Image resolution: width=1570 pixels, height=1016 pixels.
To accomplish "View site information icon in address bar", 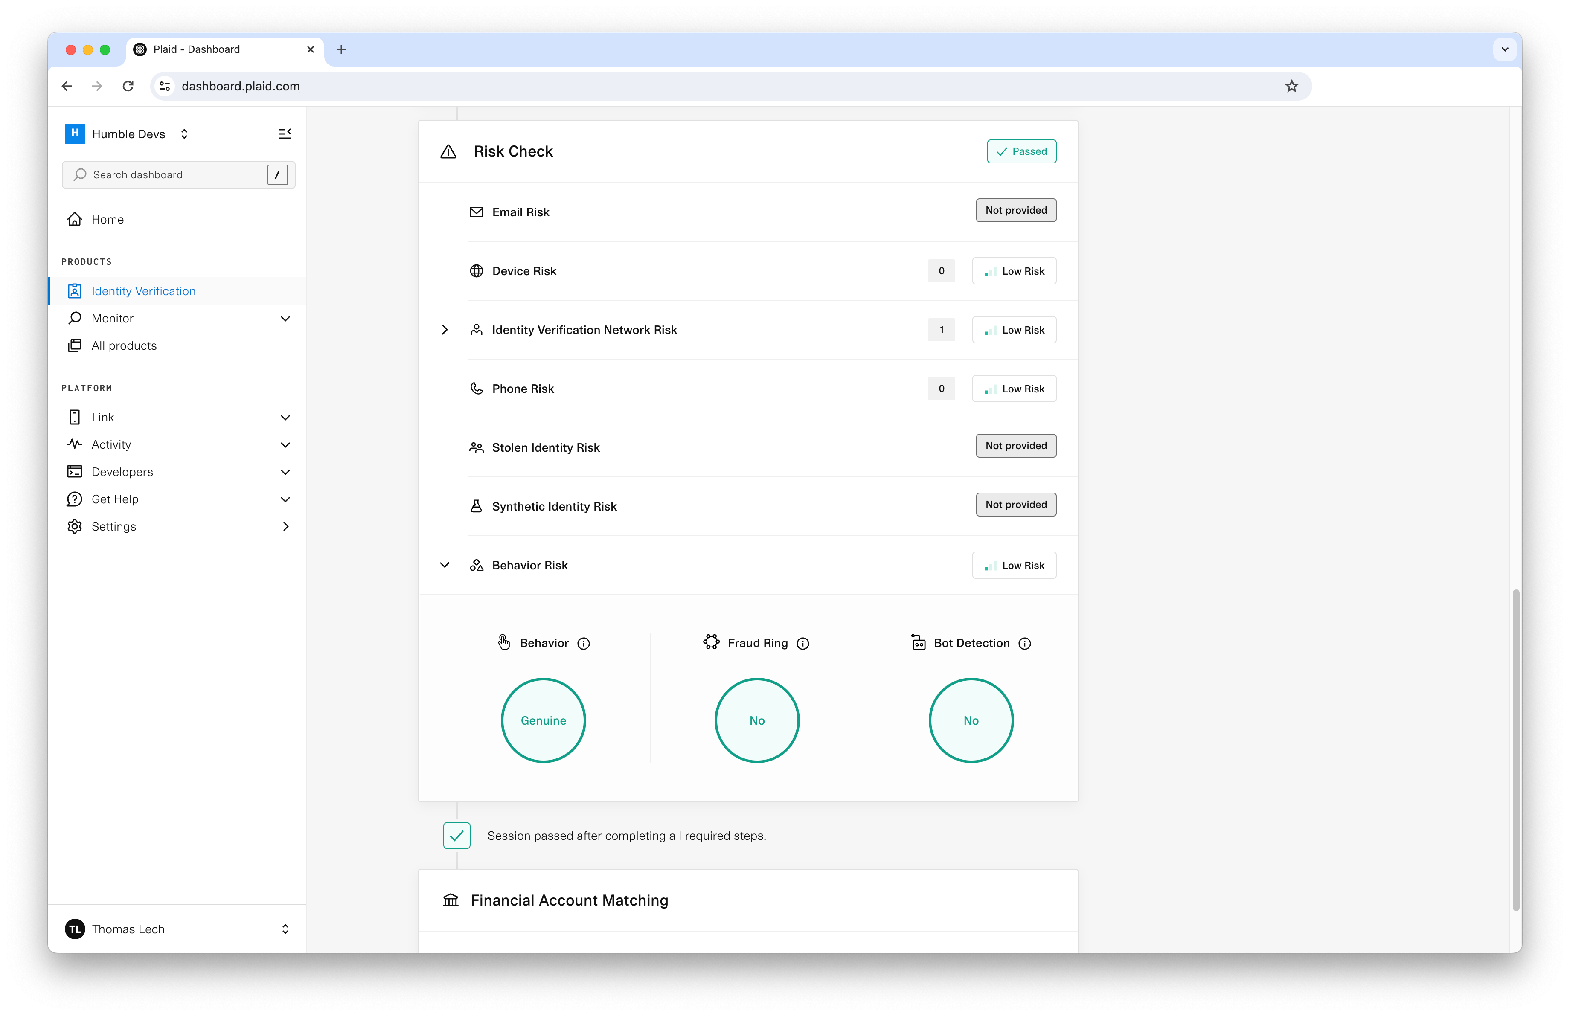I will 165,86.
